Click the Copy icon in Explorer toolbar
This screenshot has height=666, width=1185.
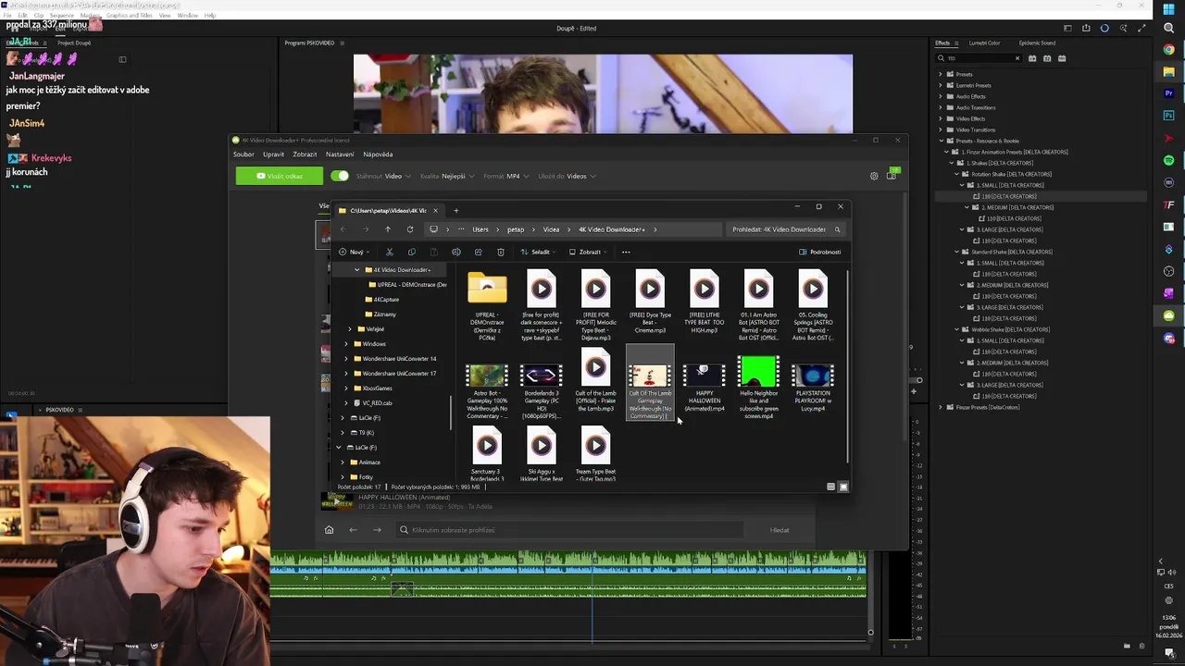pos(412,252)
